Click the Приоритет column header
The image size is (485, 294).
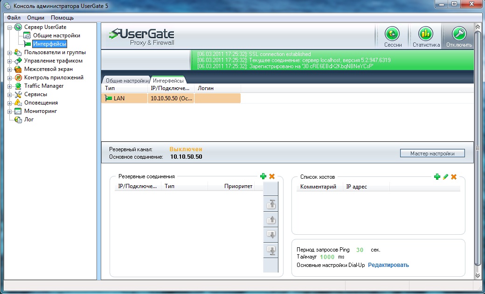pyautogui.click(x=231, y=186)
